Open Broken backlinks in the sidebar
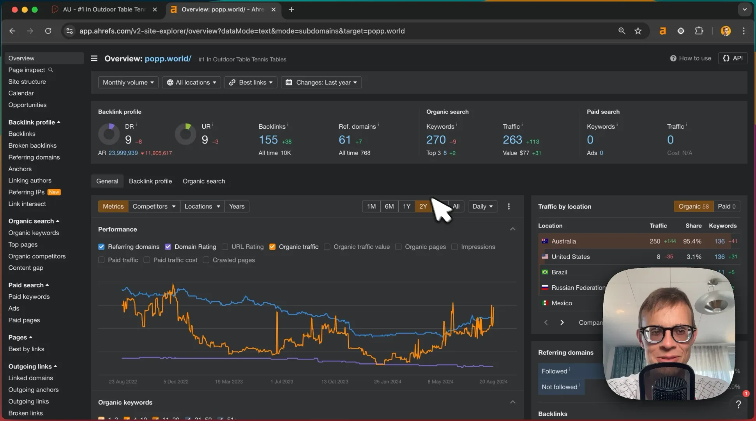The image size is (756, 421). (32, 145)
